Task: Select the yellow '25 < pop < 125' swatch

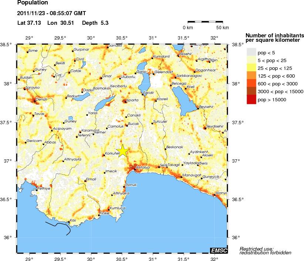Action: click(251, 68)
